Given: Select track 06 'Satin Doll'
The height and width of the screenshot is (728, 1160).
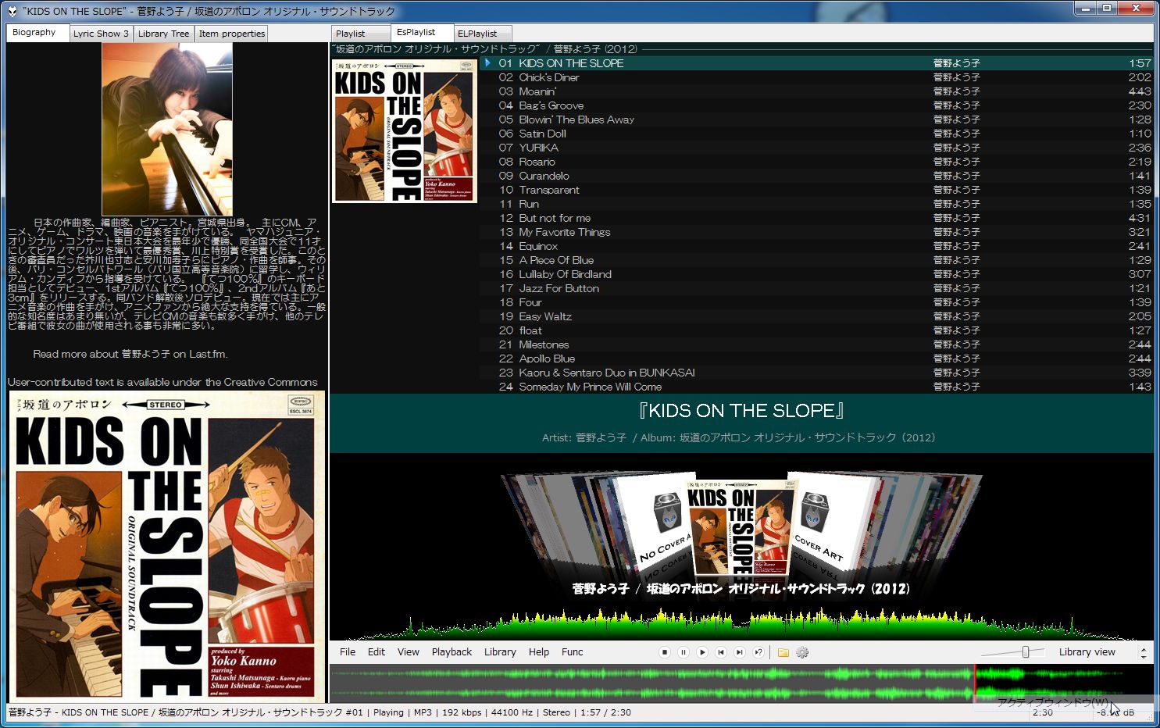Looking at the screenshot, I should coord(817,134).
